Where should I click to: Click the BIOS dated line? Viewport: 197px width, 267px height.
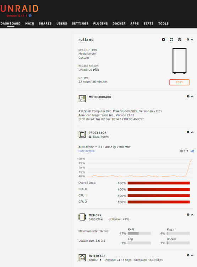111,119
